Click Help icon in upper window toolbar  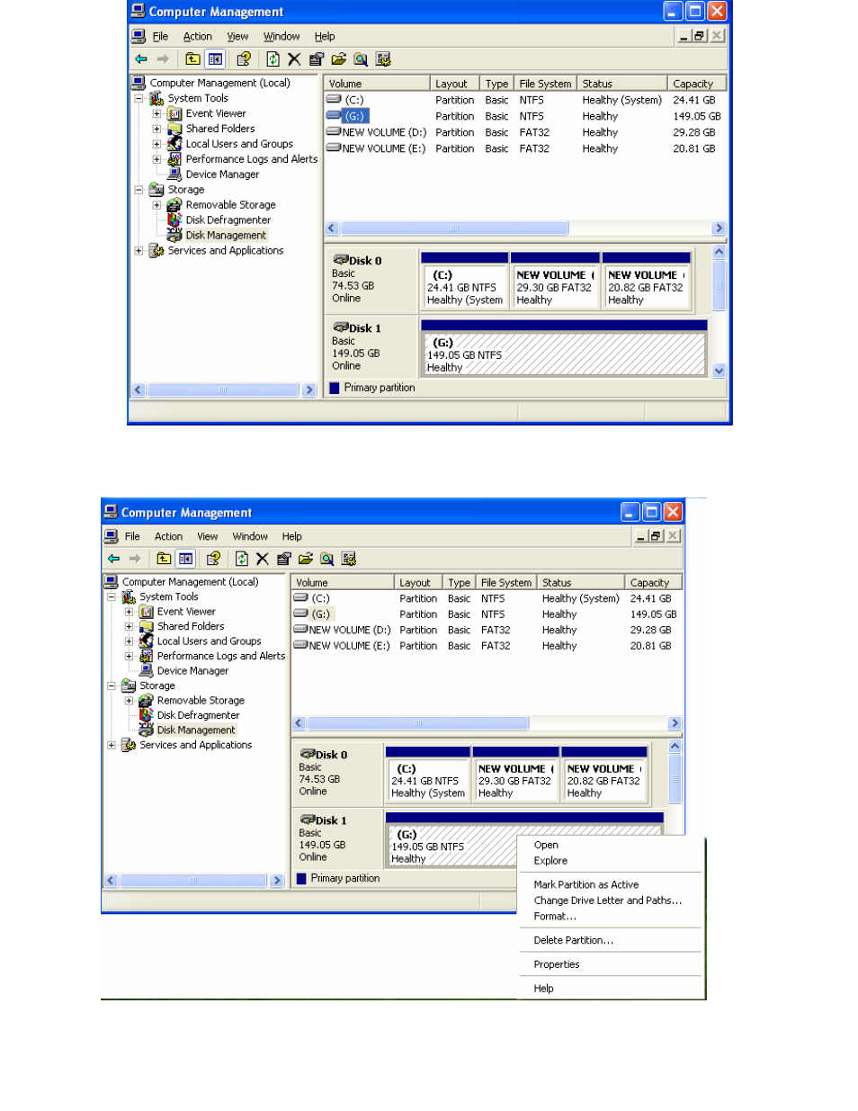pos(244,59)
